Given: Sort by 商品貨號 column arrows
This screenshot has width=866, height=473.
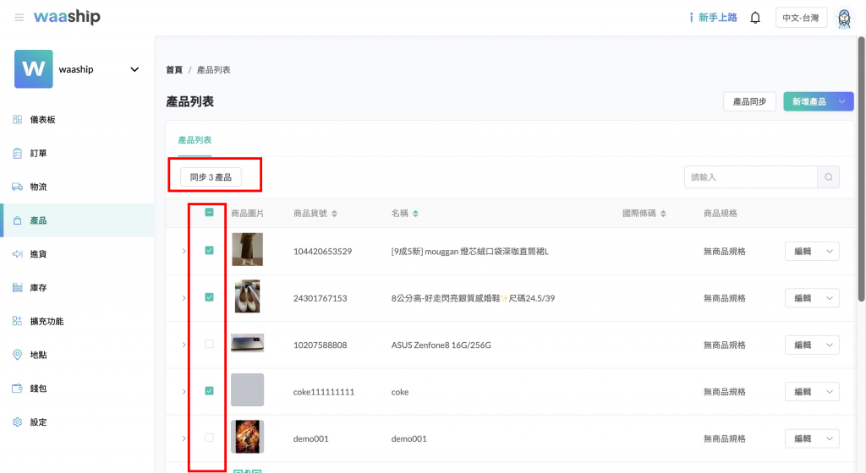Looking at the screenshot, I should point(334,214).
